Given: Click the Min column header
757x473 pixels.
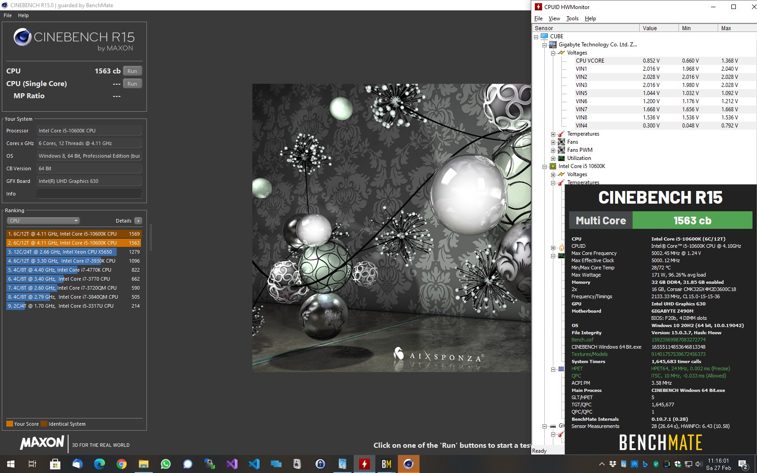Looking at the screenshot, I should coord(698,28).
